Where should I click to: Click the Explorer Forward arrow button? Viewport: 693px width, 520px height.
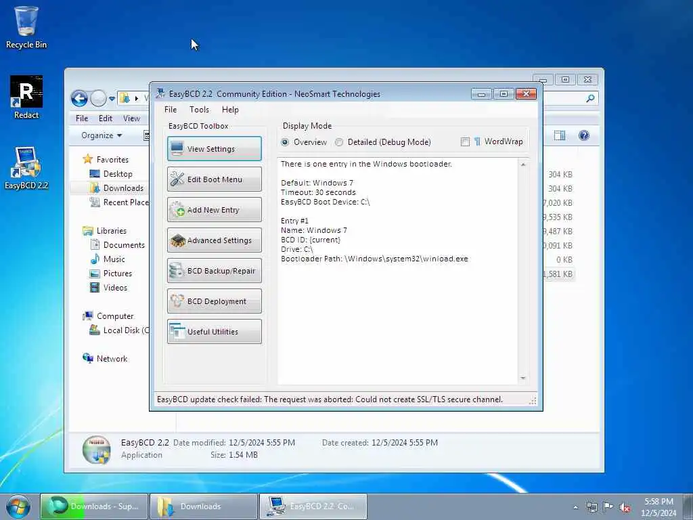coord(98,98)
